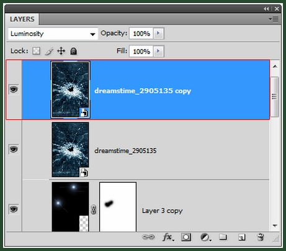286x251 pixels.
Task: Open the Fill slider arrow
Action: point(158,51)
